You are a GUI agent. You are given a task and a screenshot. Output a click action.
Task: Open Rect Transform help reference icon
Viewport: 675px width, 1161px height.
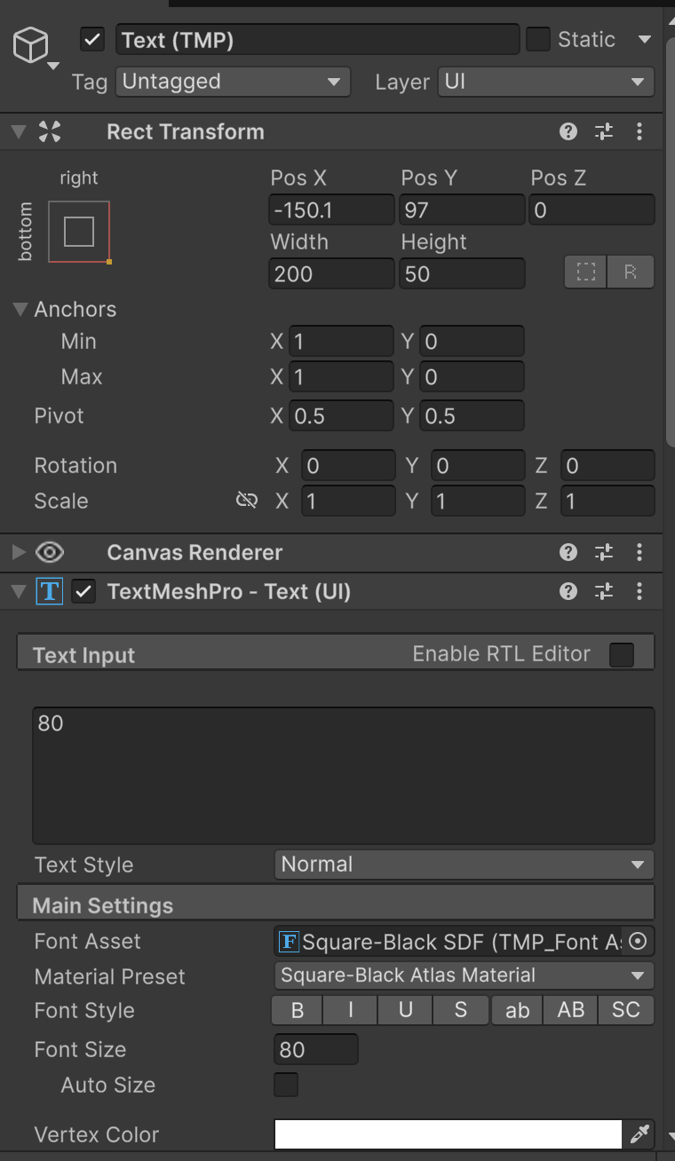(568, 132)
